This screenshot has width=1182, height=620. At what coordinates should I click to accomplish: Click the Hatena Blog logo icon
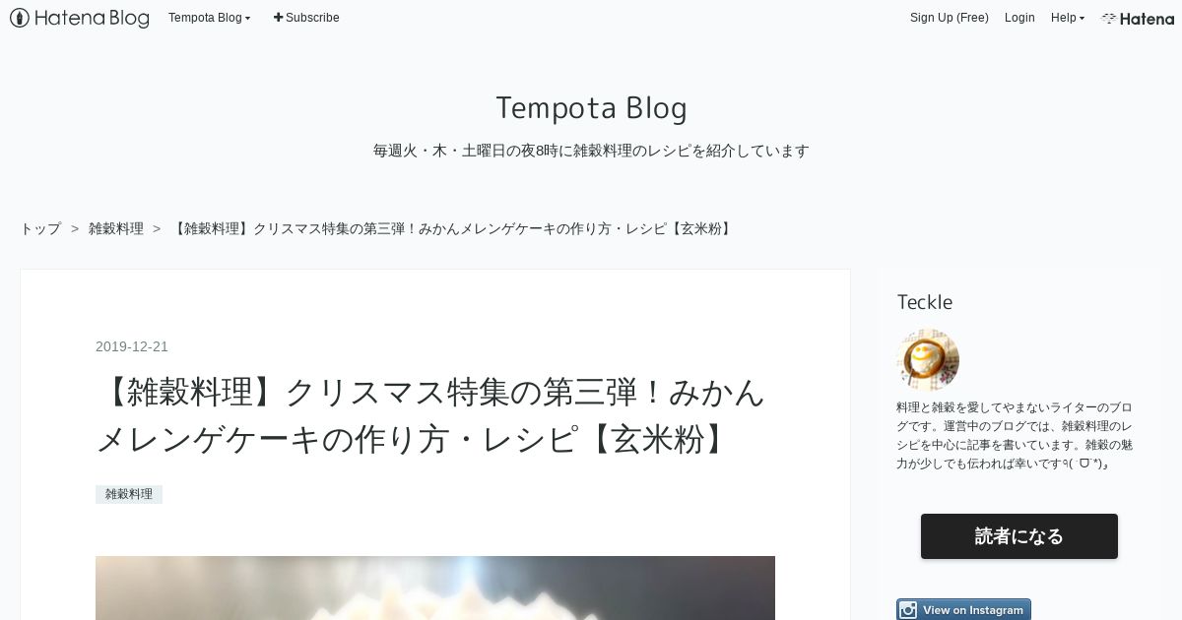[19, 18]
